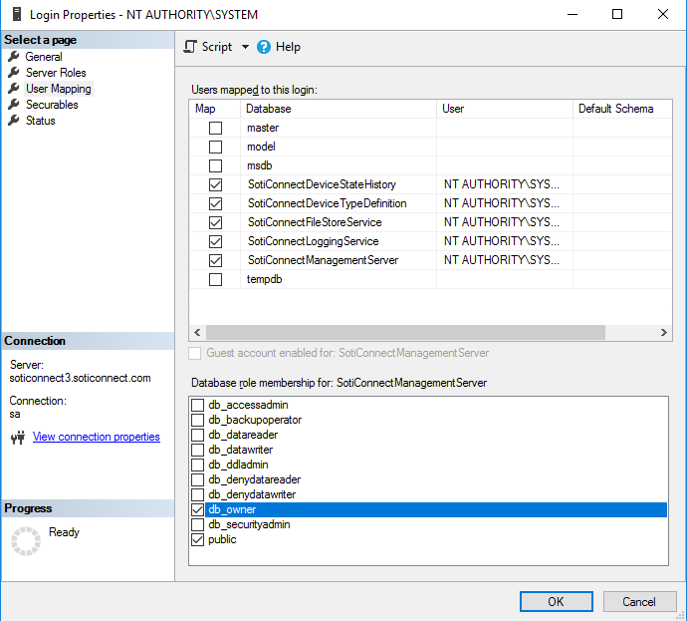The image size is (687, 621).
Task: Click the Default Schema column header
Action: click(622, 109)
